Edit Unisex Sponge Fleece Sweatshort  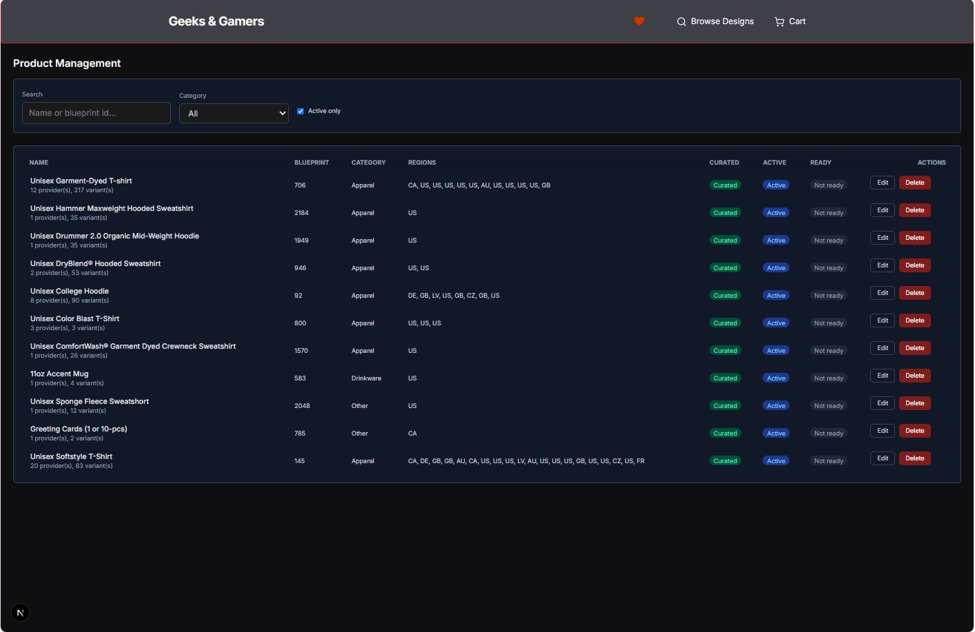883,403
